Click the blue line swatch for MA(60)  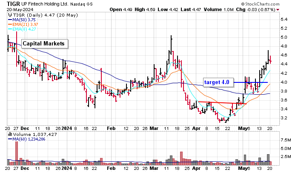[10, 139]
